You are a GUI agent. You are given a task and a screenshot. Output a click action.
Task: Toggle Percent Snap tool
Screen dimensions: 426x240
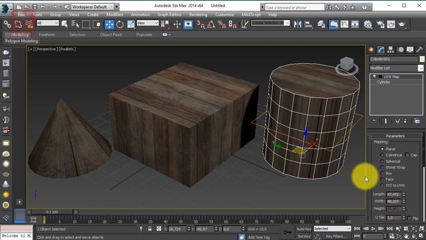(x=222, y=25)
